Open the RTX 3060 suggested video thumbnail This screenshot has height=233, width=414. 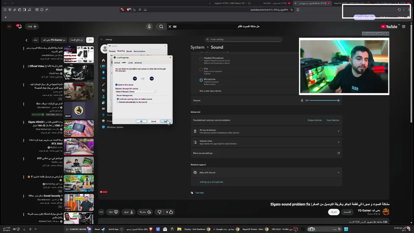coord(79,147)
